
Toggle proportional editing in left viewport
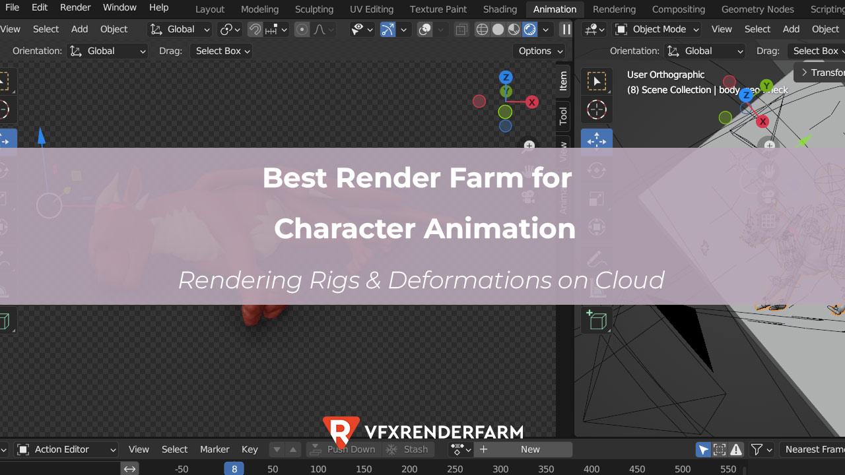click(302, 29)
